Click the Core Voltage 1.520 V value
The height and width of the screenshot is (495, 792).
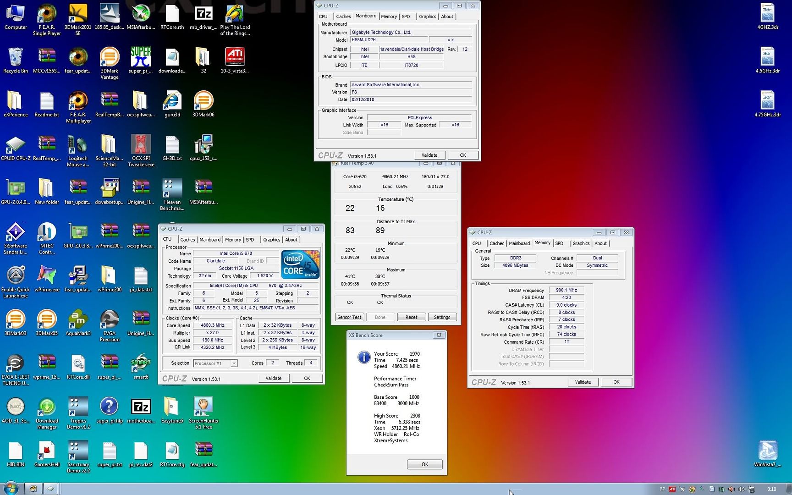click(x=265, y=276)
